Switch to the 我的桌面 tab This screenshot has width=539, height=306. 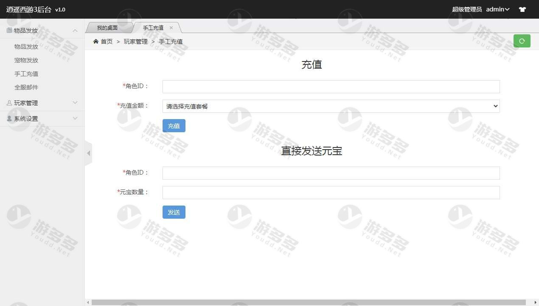[x=107, y=28]
